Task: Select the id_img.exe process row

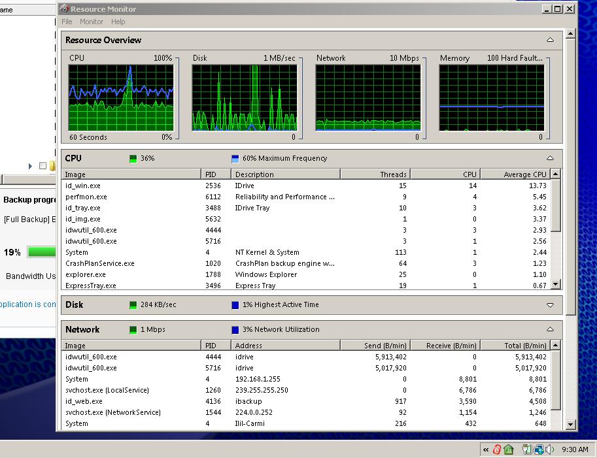Action: [306, 219]
